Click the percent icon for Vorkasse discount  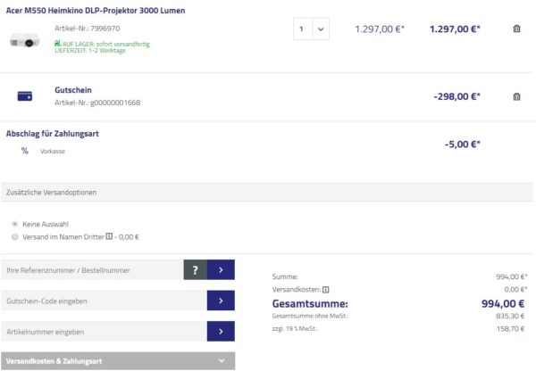(x=24, y=151)
